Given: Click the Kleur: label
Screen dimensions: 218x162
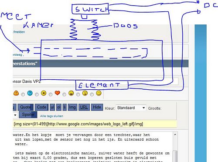Looking at the screenshot, I should (x=110, y=108).
